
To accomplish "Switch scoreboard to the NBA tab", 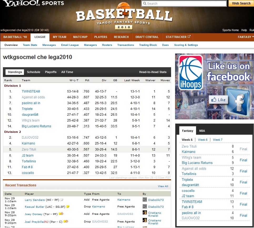I will click(x=202, y=131).
